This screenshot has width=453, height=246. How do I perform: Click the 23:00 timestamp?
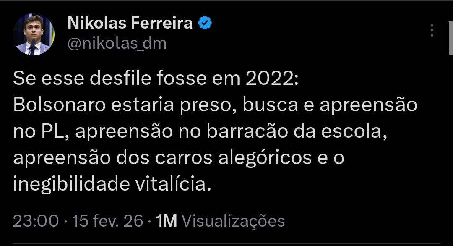click(x=36, y=221)
